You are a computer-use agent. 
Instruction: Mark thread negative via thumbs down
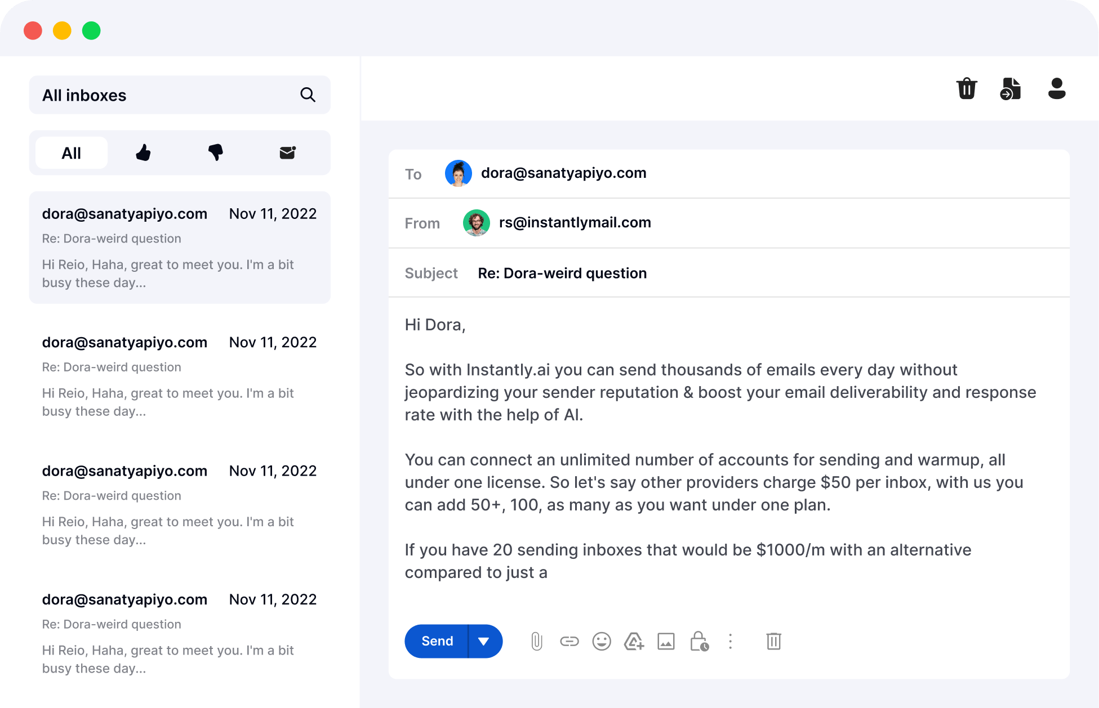[215, 152]
